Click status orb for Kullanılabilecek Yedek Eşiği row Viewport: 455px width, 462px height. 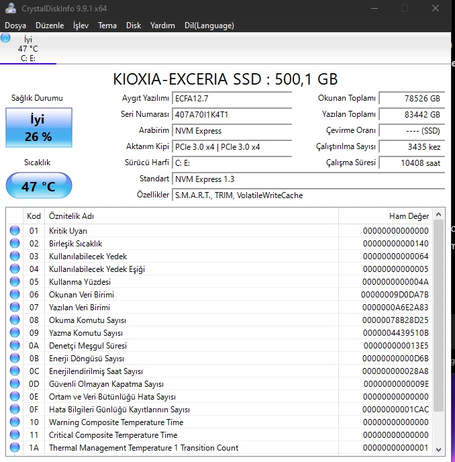[x=15, y=269]
